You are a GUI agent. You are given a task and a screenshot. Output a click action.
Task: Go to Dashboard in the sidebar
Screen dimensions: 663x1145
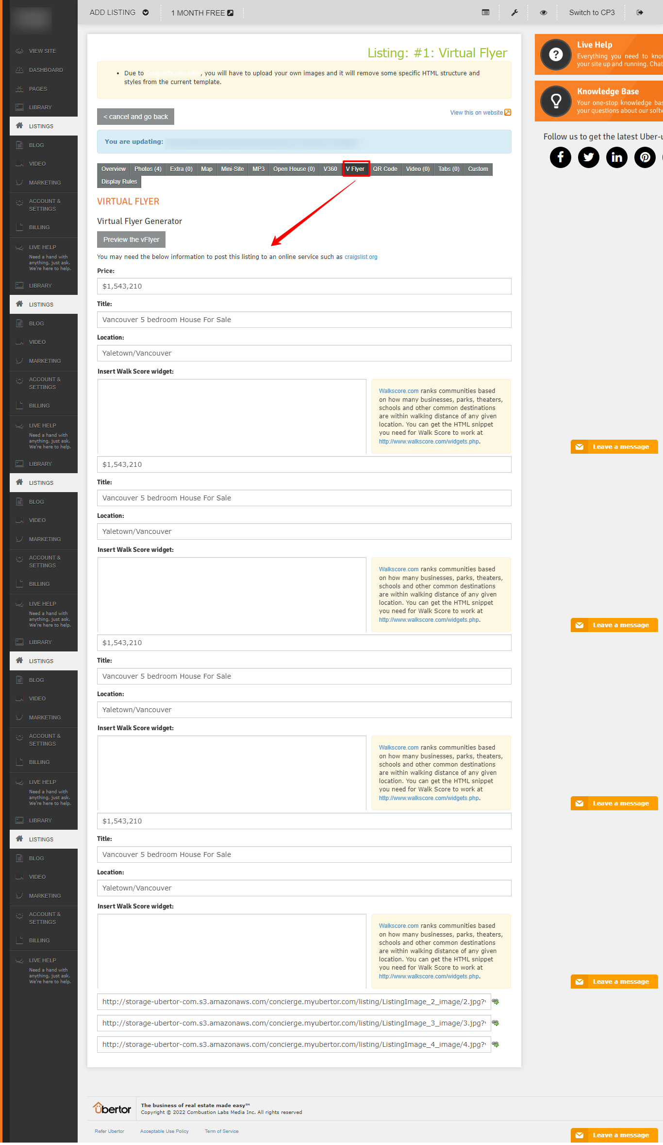coord(46,70)
